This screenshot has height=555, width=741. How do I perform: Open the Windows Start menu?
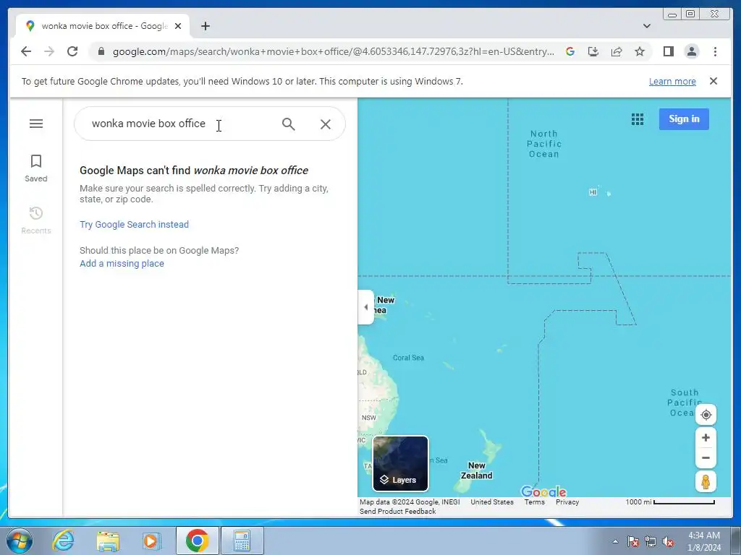point(20,541)
